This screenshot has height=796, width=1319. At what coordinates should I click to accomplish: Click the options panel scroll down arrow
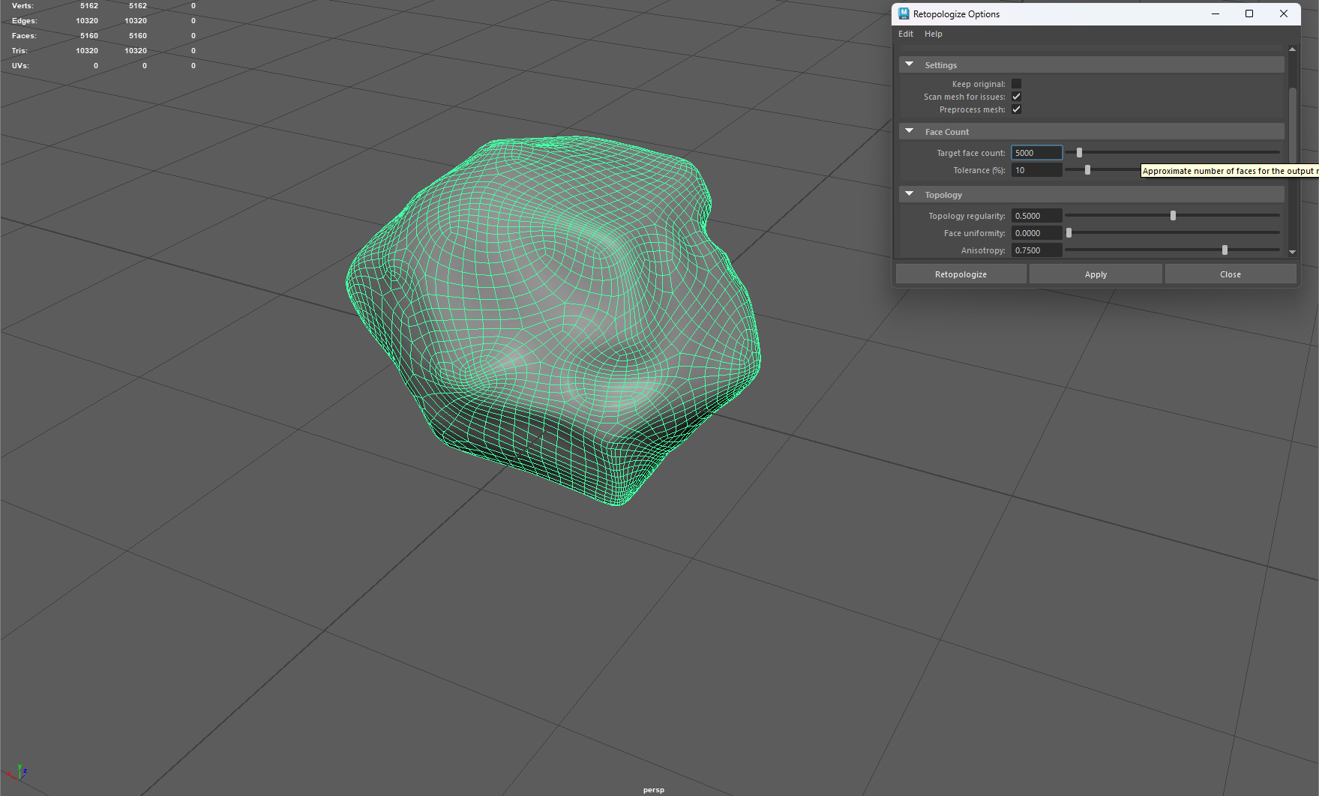tap(1292, 253)
